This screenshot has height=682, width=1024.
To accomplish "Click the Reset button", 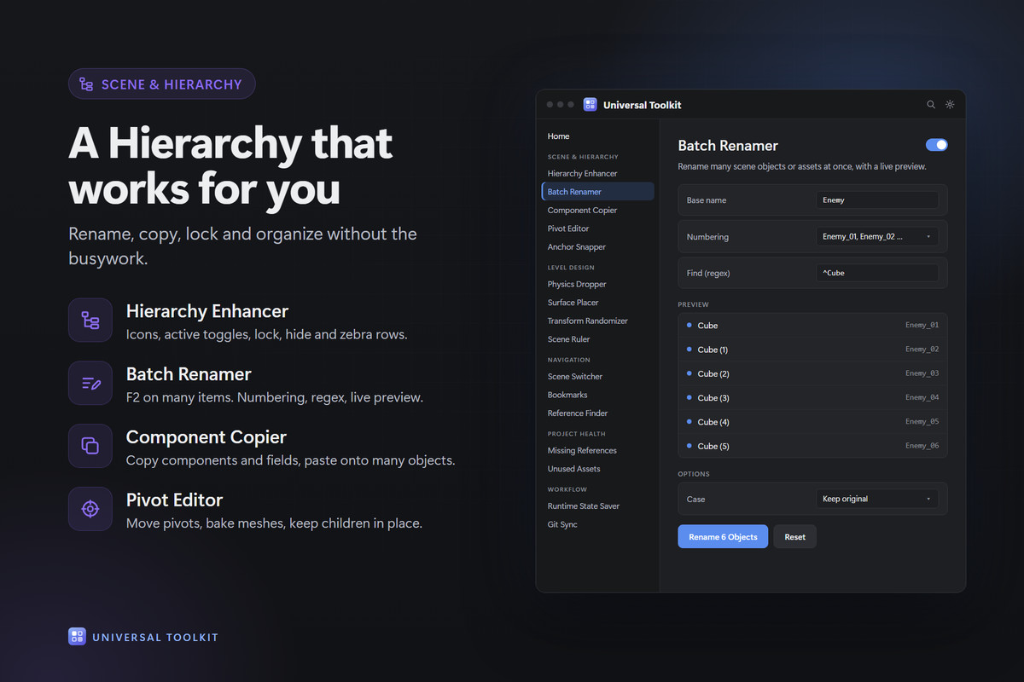I will (x=794, y=537).
